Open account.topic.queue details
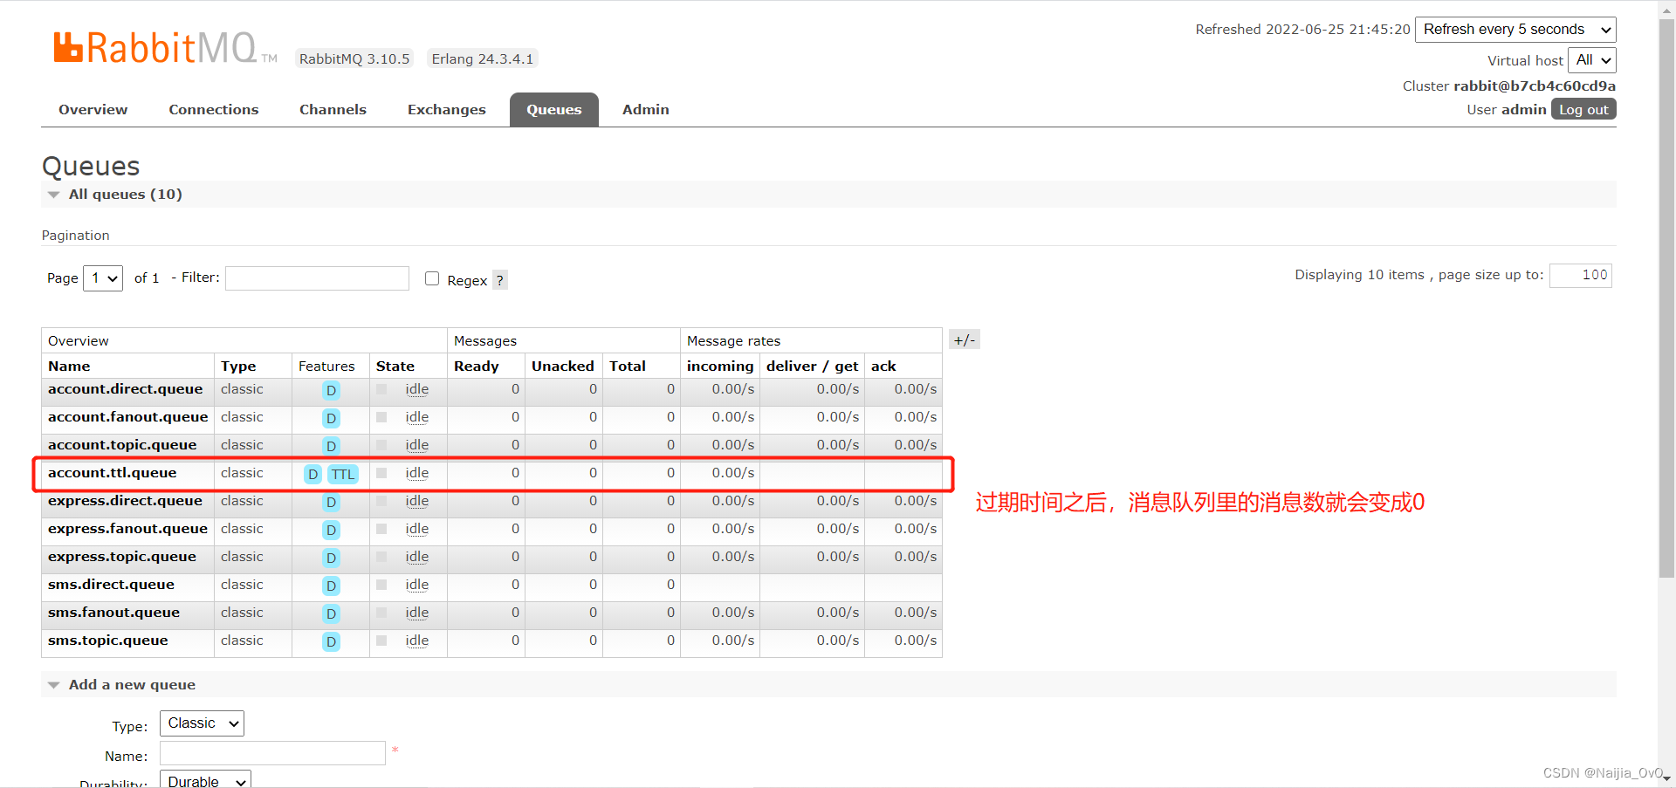 [x=122, y=445]
